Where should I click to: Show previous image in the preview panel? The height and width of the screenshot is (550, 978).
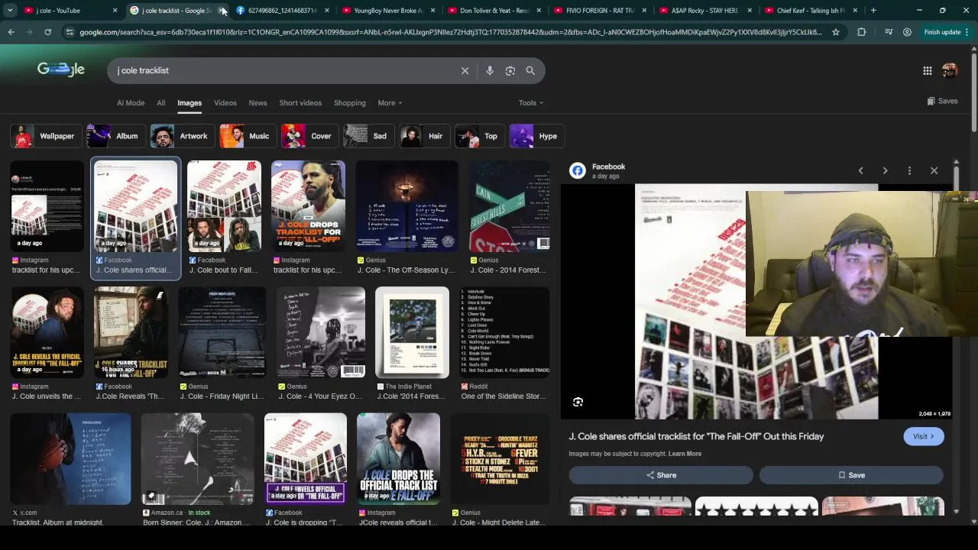point(860,171)
